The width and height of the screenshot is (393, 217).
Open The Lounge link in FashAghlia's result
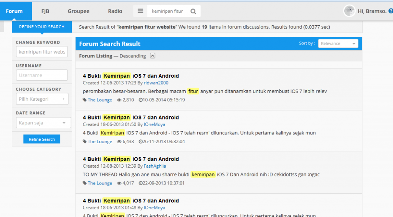tap(100, 183)
